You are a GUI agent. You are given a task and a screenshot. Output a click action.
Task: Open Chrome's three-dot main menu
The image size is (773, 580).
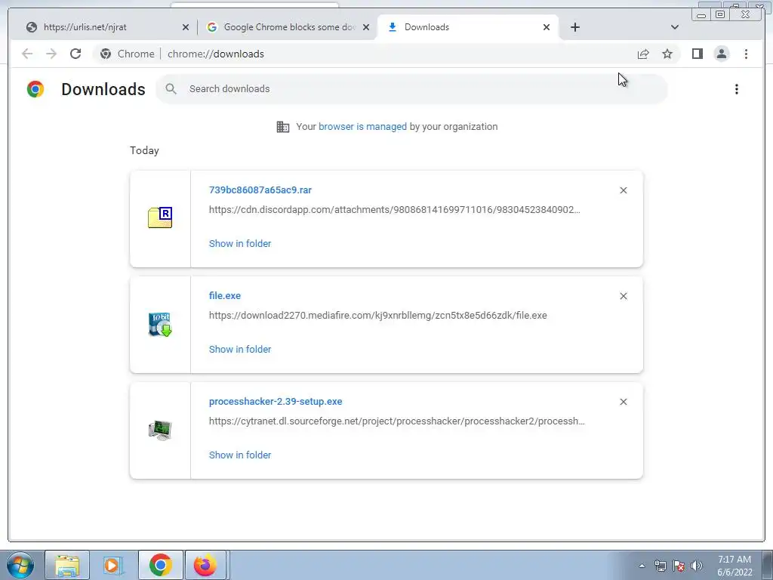tap(746, 54)
